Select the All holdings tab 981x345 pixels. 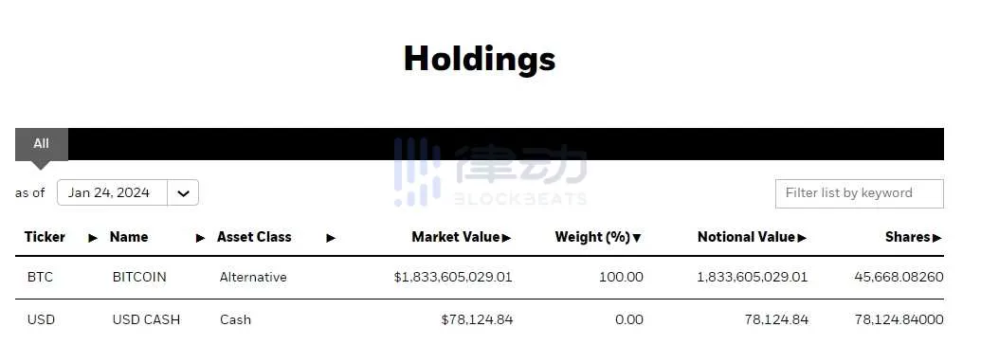[42, 144]
